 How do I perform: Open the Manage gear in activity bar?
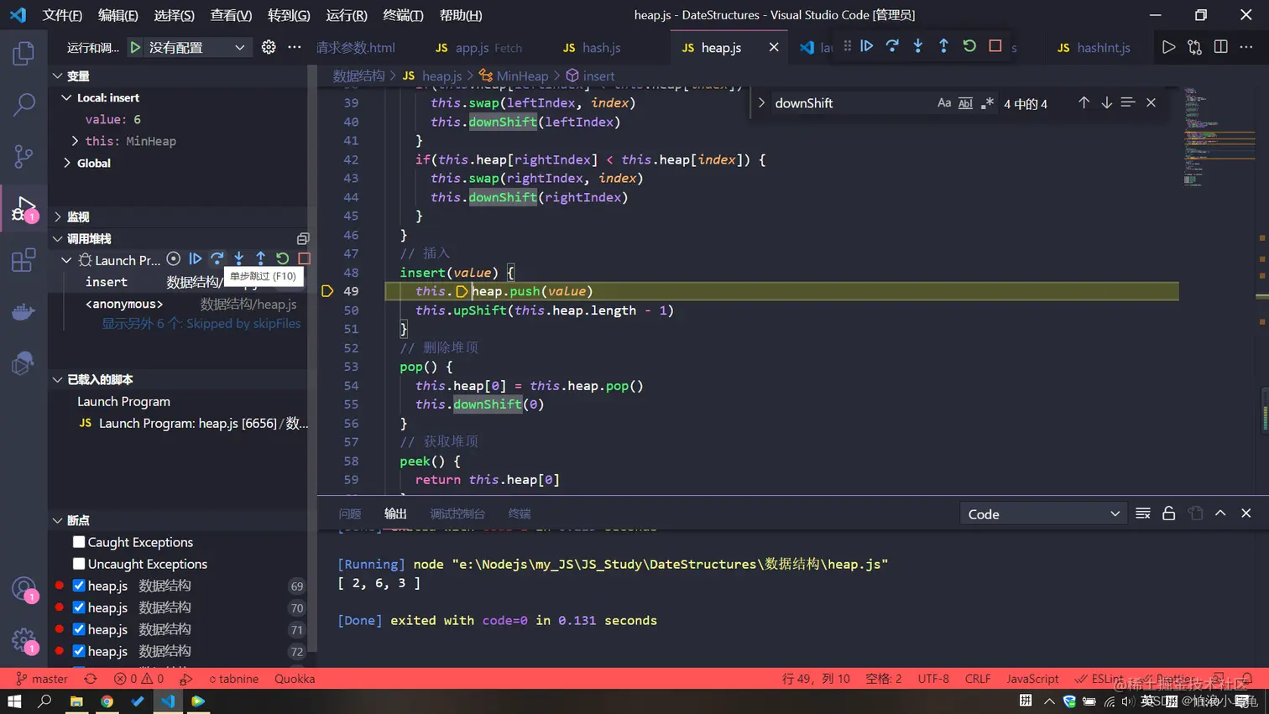(x=23, y=641)
